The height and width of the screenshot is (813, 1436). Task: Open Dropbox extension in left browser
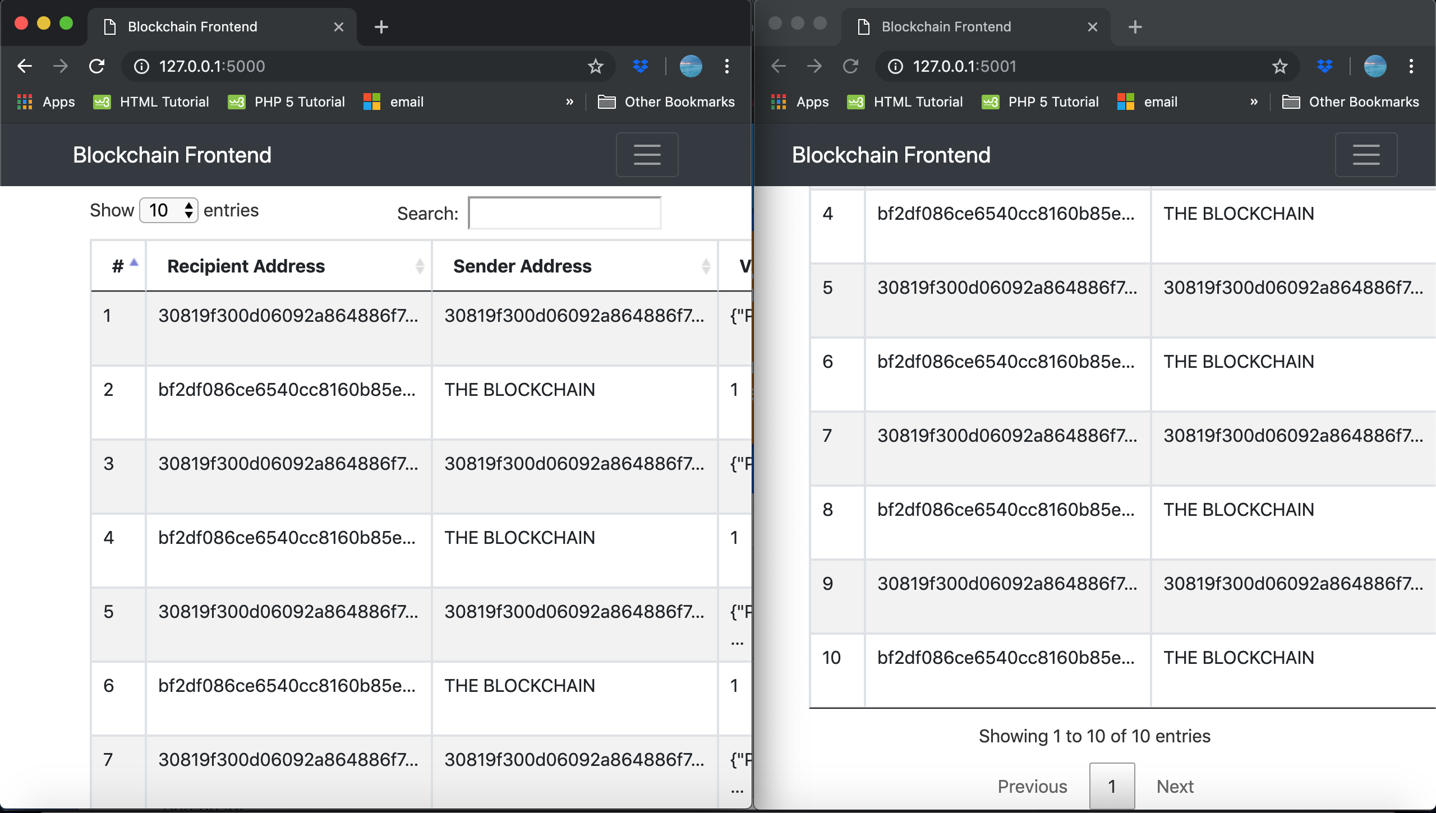point(641,66)
